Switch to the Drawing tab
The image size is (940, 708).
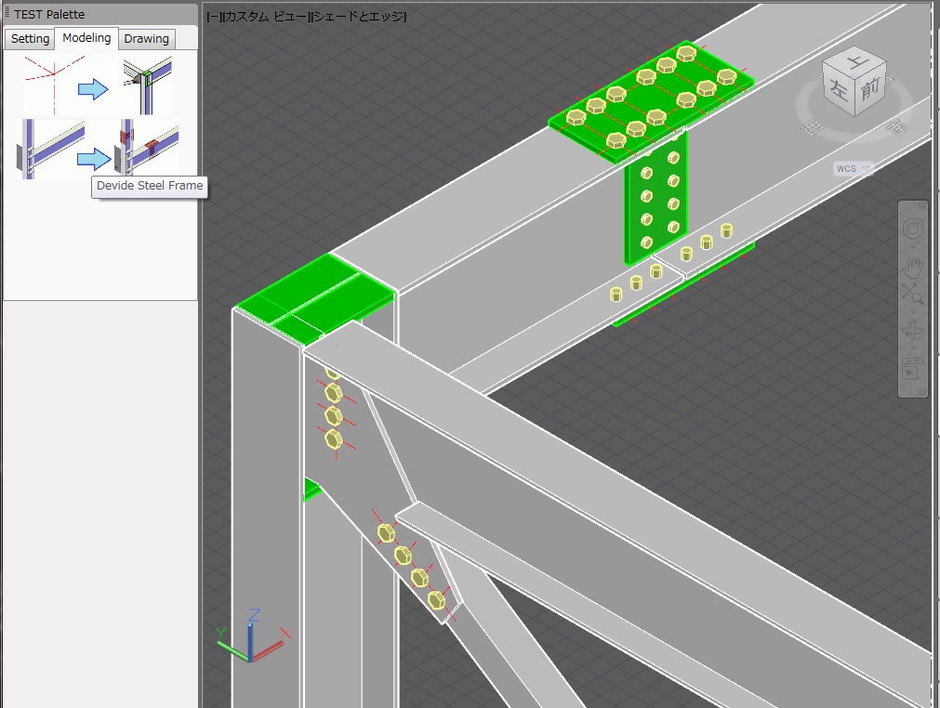pyautogui.click(x=147, y=39)
